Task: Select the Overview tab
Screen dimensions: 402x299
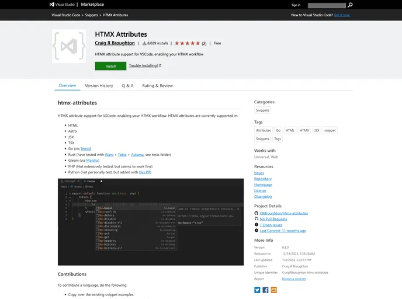Action: click(x=67, y=86)
